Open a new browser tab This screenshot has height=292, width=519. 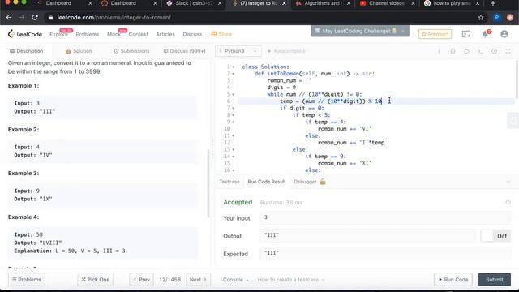click(x=493, y=3)
